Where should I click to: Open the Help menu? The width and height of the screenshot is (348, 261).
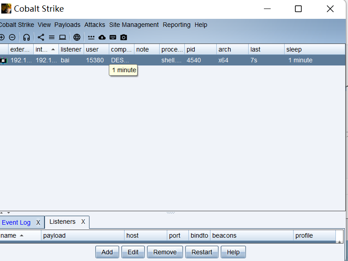(201, 25)
